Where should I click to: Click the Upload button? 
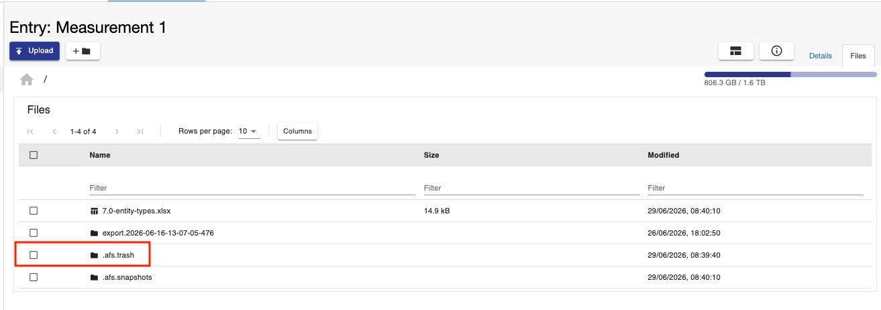[x=34, y=51]
